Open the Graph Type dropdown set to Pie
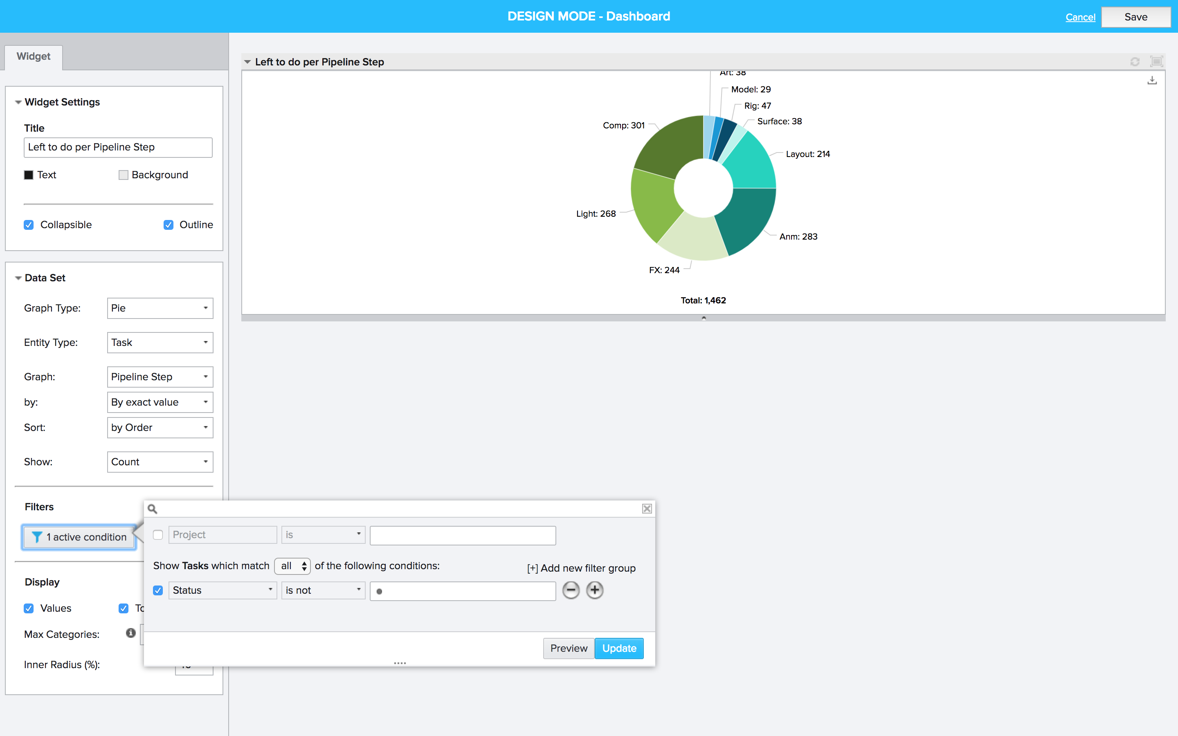This screenshot has width=1178, height=736. [160, 308]
